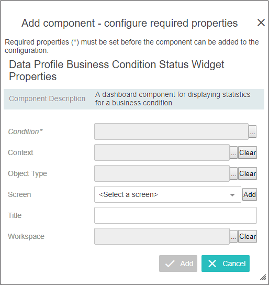Close the Add component dialog with X

tap(261, 23)
